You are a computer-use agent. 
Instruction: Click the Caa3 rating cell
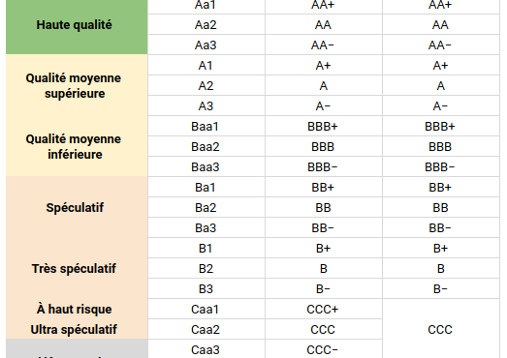point(206,349)
